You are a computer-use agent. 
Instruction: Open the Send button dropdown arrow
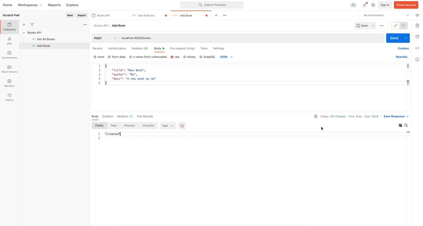[x=406, y=38]
